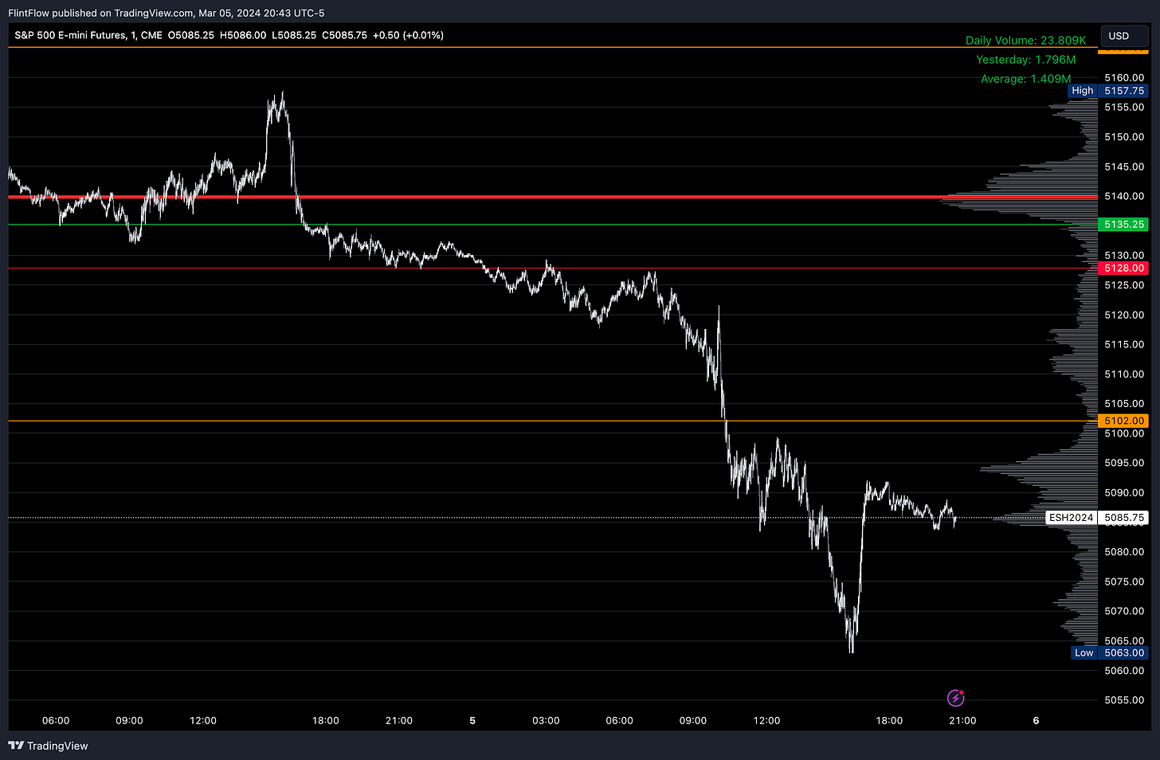Click the date 5 marker on time axis
This screenshot has width=1160, height=760.
472,720
